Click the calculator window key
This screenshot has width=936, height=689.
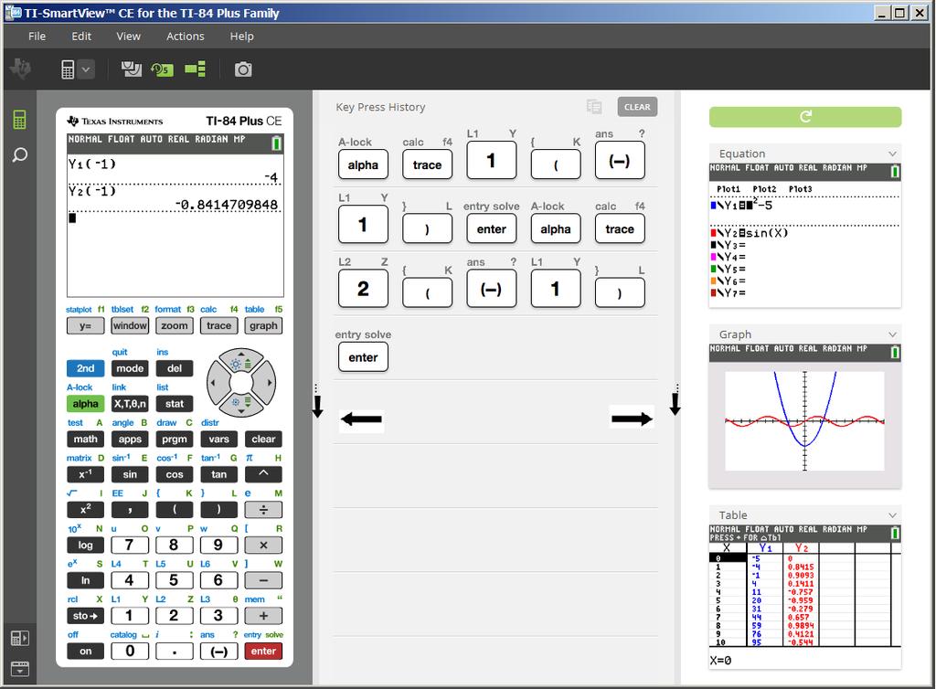(x=130, y=325)
